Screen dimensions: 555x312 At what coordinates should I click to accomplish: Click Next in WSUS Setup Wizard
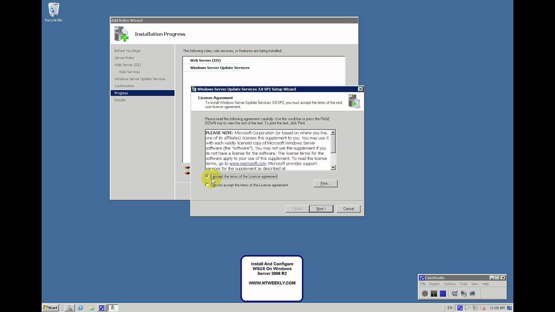(321, 209)
